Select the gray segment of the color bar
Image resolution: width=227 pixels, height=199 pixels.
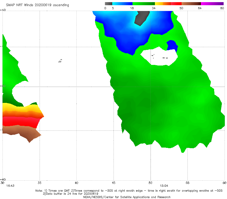(109, 4)
